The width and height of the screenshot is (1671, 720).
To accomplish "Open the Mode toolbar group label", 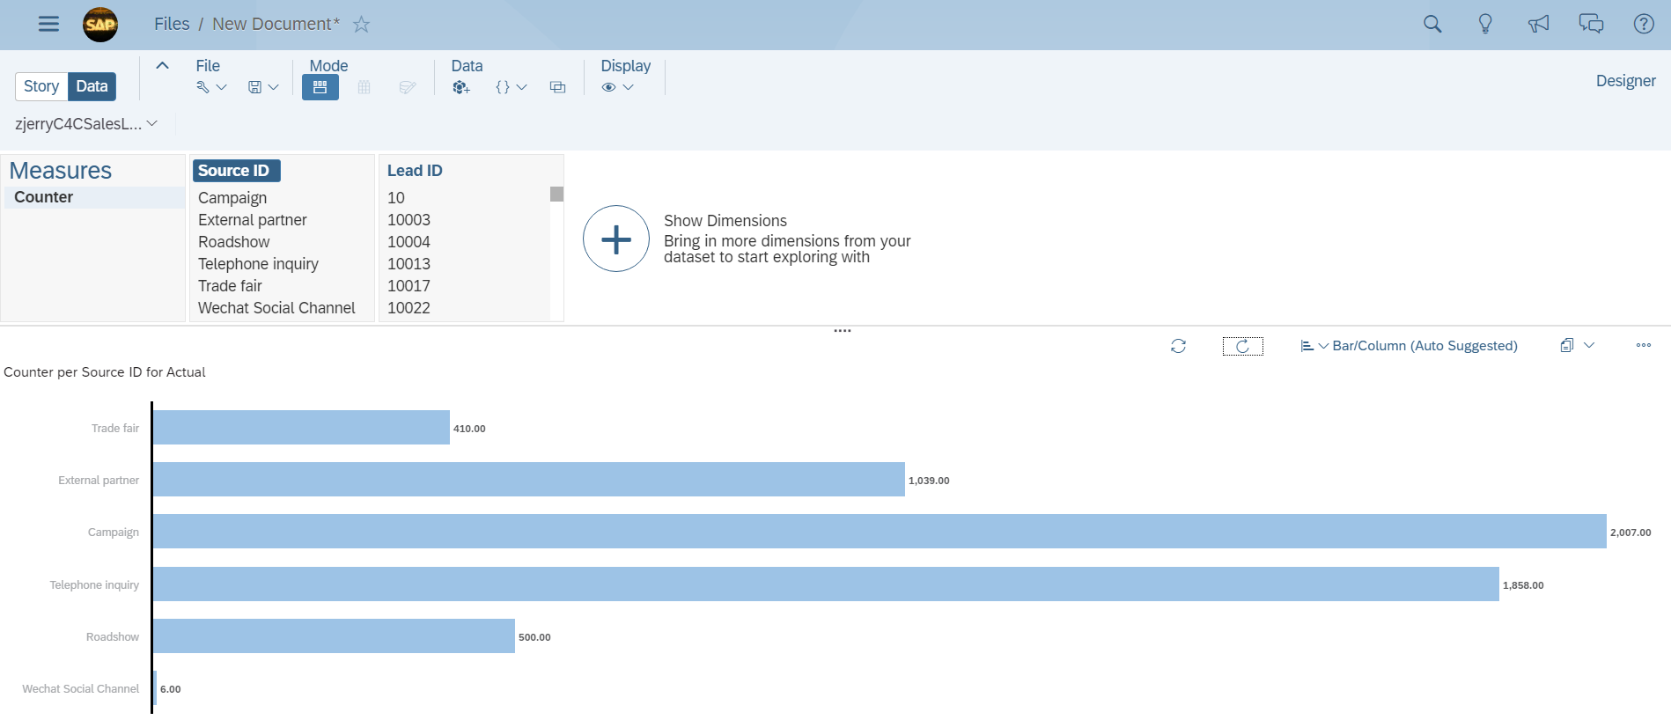I will 328,66.
